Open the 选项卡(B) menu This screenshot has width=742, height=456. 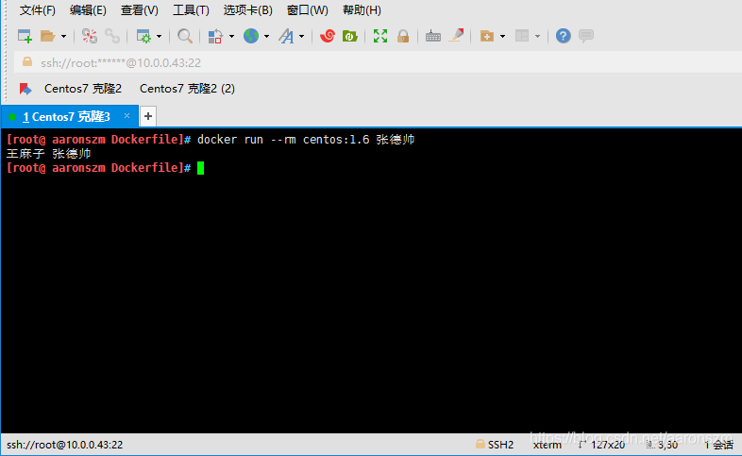pyautogui.click(x=248, y=10)
